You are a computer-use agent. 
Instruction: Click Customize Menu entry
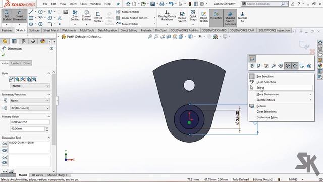click(281, 117)
